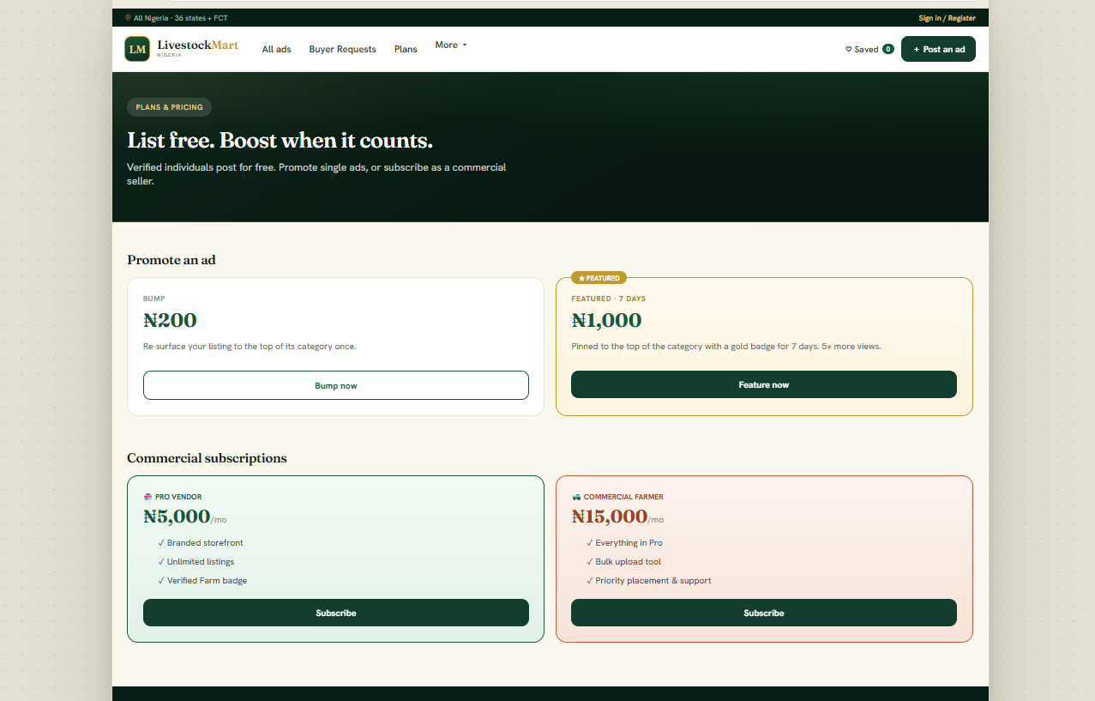Click the star Featured badge
Screen dimensions: 1095x701
(x=599, y=278)
